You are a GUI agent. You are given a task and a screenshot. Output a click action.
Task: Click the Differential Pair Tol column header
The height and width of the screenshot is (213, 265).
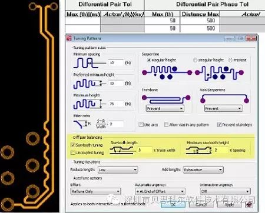tap(105, 5)
